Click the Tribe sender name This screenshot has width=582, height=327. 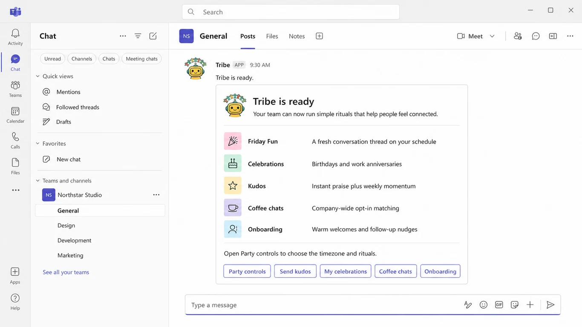coord(223,65)
